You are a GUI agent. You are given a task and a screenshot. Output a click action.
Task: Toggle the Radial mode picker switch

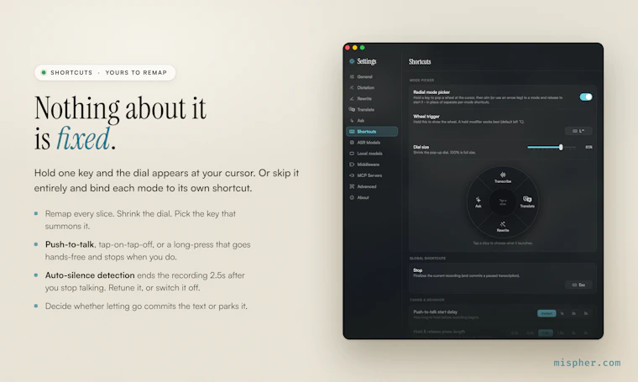(x=585, y=97)
